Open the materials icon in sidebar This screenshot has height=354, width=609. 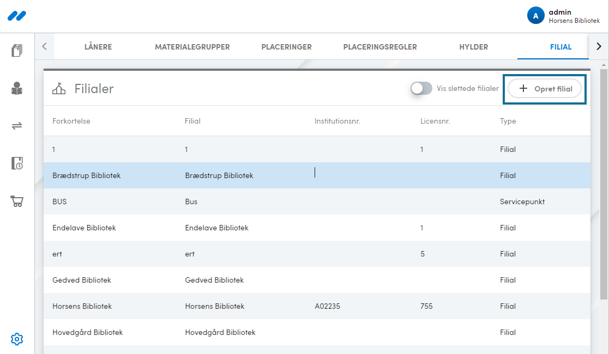17,51
